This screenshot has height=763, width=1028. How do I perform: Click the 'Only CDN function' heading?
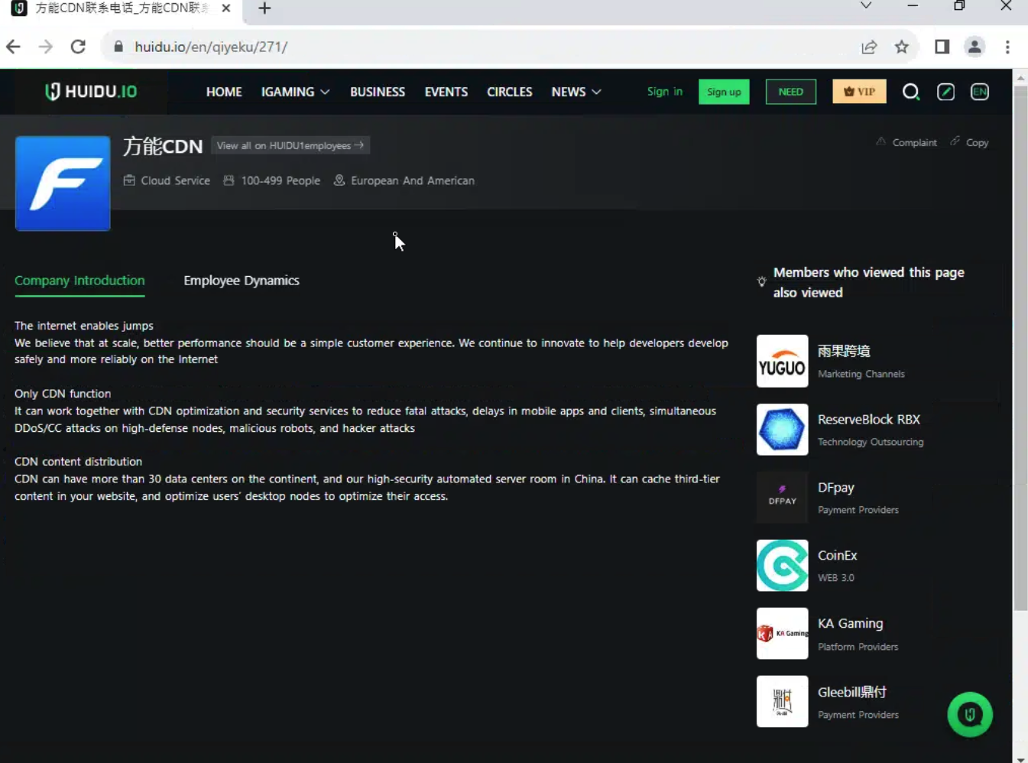[x=63, y=394]
